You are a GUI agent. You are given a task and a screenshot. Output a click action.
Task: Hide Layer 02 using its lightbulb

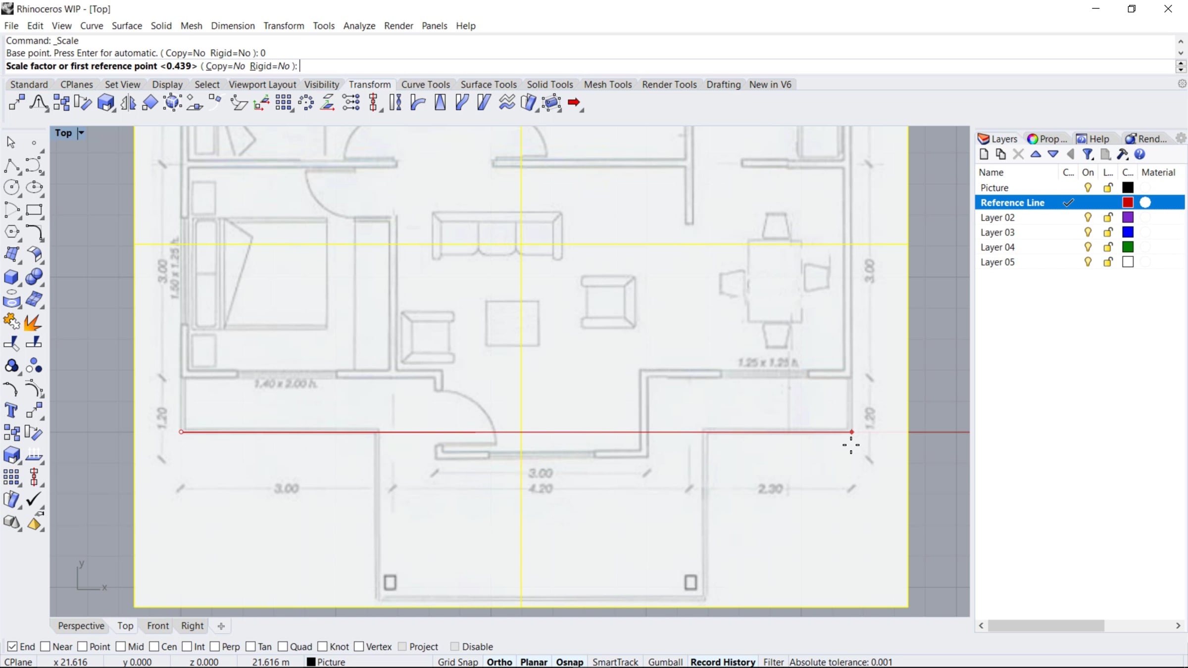point(1088,217)
